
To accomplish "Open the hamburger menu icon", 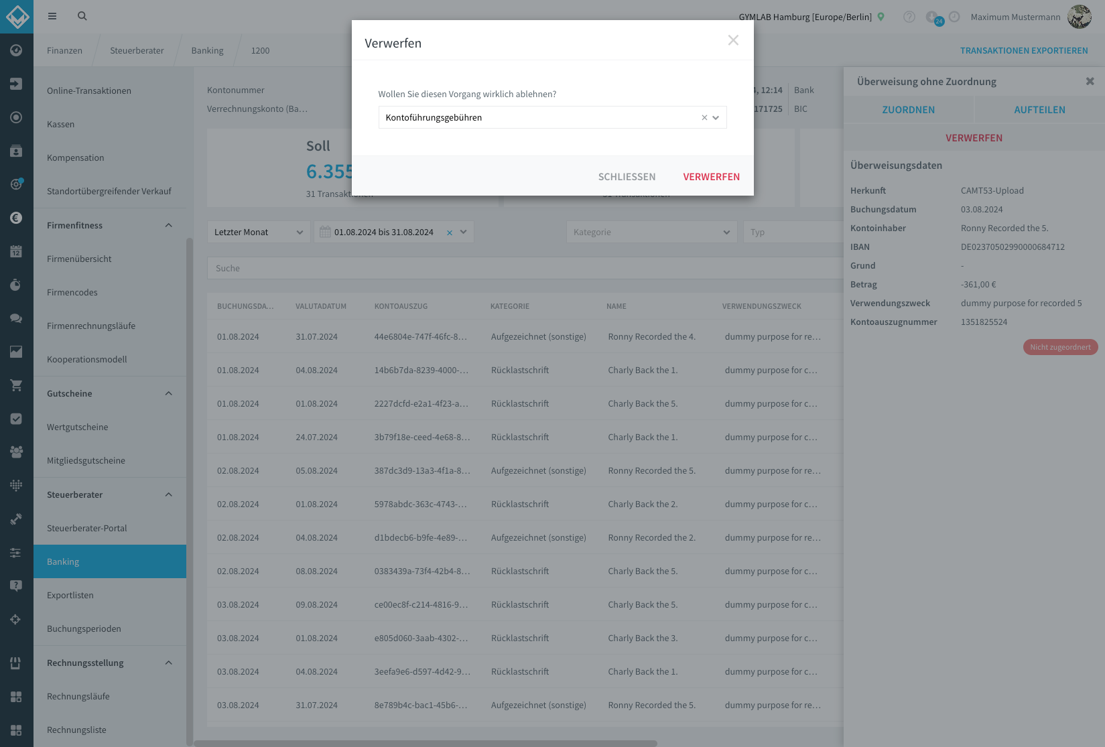I will point(52,16).
